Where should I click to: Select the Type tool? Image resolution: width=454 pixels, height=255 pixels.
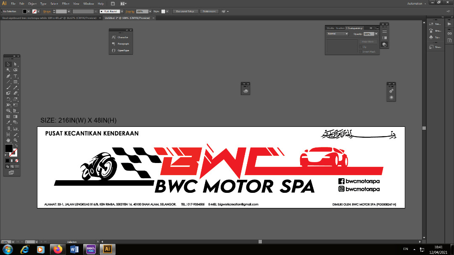[16, 76]
